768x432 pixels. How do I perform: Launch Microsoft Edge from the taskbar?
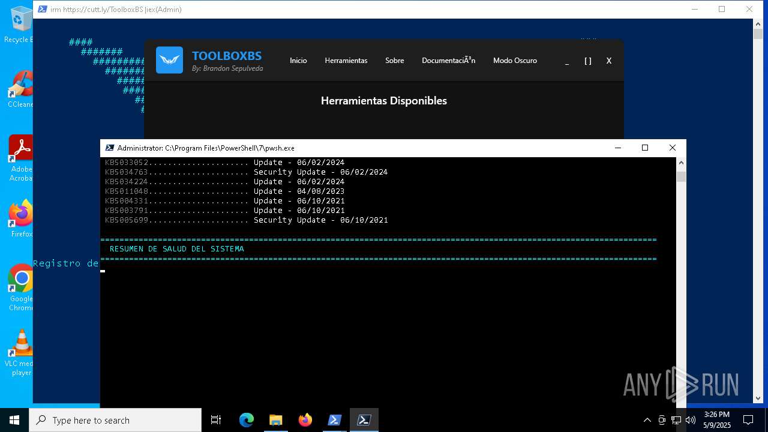(247, 420)
